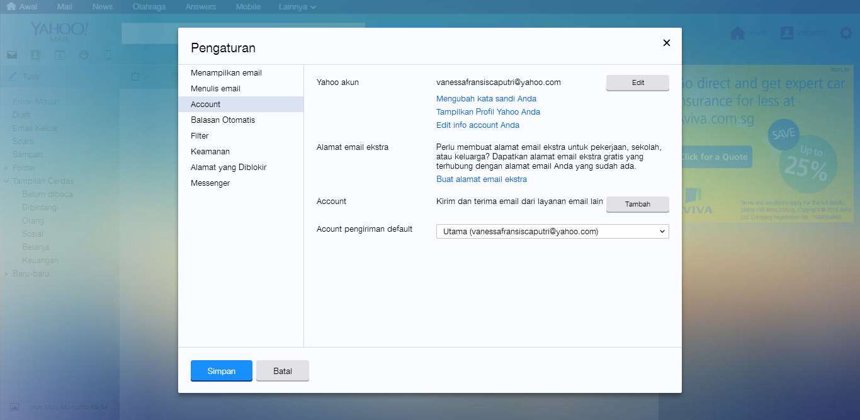Open the default sending account dropdown
The image size is (860, 420).
tap(552, 231)
